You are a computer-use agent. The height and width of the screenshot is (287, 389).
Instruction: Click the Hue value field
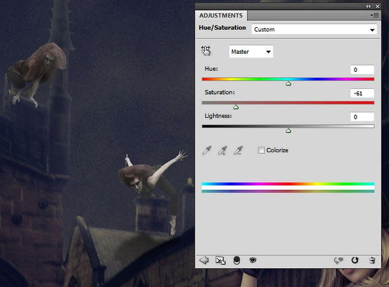(x=362, y=69)
